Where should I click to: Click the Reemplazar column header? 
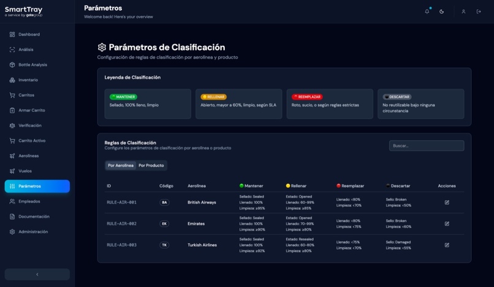350,186
